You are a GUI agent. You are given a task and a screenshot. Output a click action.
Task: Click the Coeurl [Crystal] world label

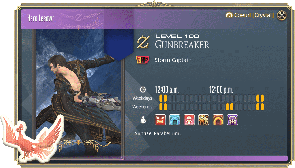(254, 15)
